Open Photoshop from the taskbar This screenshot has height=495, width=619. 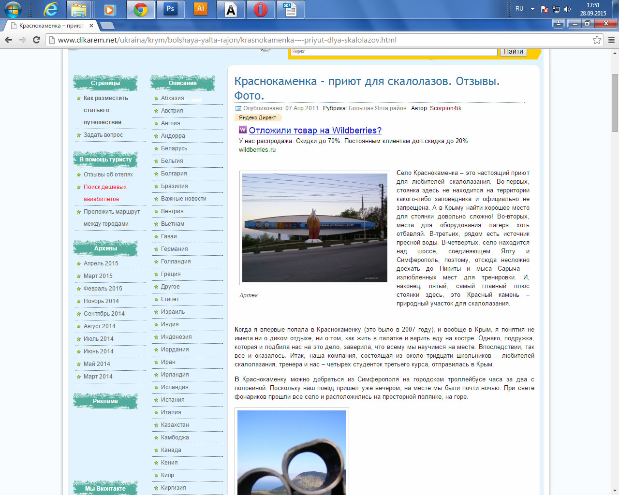tap(171, 9)
